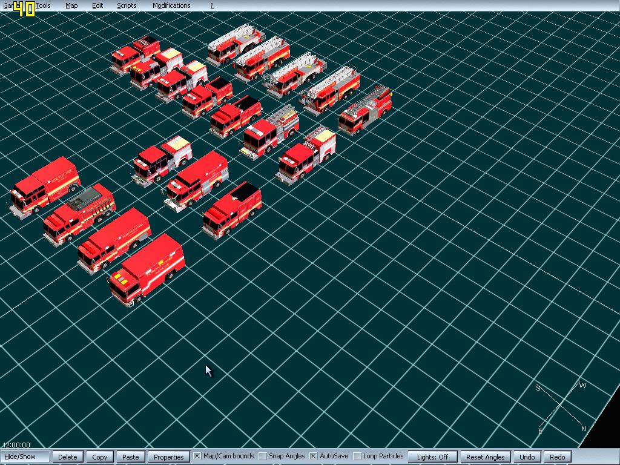The height and width of the screenshot is (465, 620).
Task: Undo the last action
Action: click(527, 457)
